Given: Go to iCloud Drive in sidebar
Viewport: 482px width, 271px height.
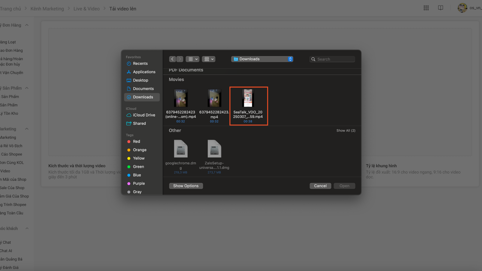Looking at the screenshot, I should pyautogui.click(x=144, y=115).
